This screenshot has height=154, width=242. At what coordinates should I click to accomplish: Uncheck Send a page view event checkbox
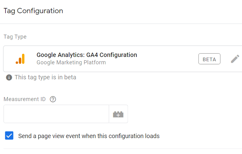coord(9,136)
